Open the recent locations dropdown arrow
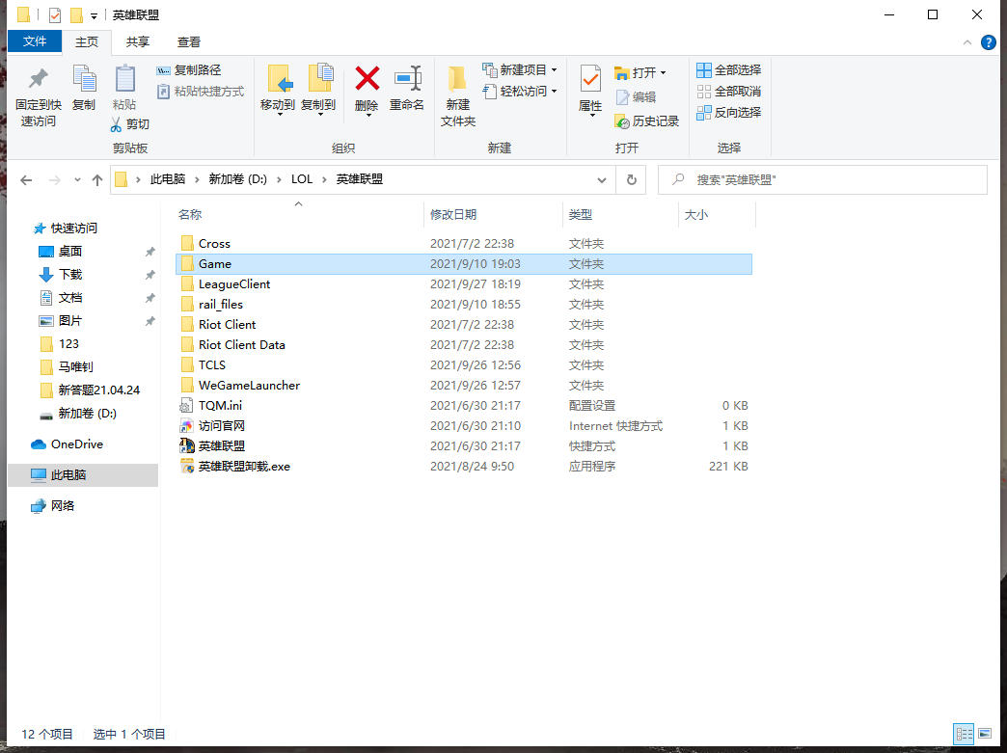The image size is (1007, 753). click(x=77, y=180)
